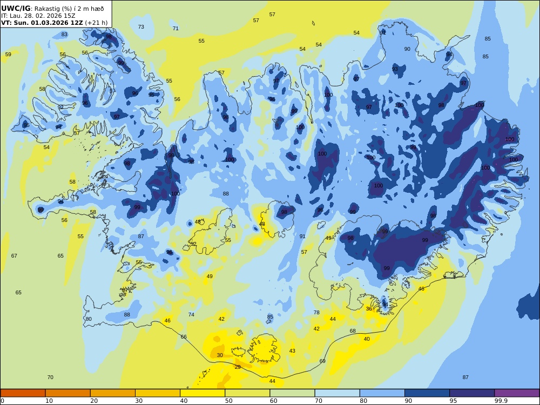Viewport: 540px width, 405px height.
Task: Click the 50–60 yellow-green legend swatch
Action: pyautogui.click(x=247, y=393)
